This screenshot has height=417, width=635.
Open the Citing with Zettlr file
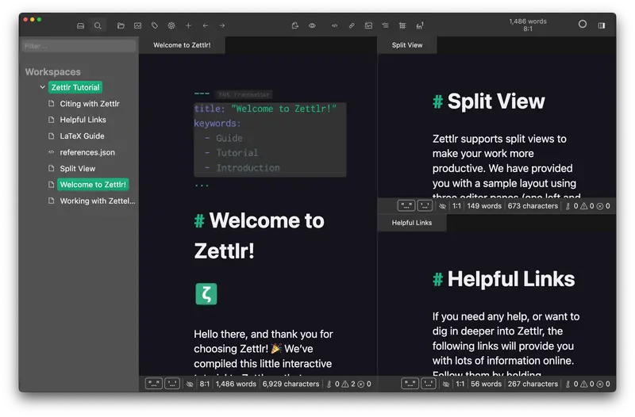[90, 104]
